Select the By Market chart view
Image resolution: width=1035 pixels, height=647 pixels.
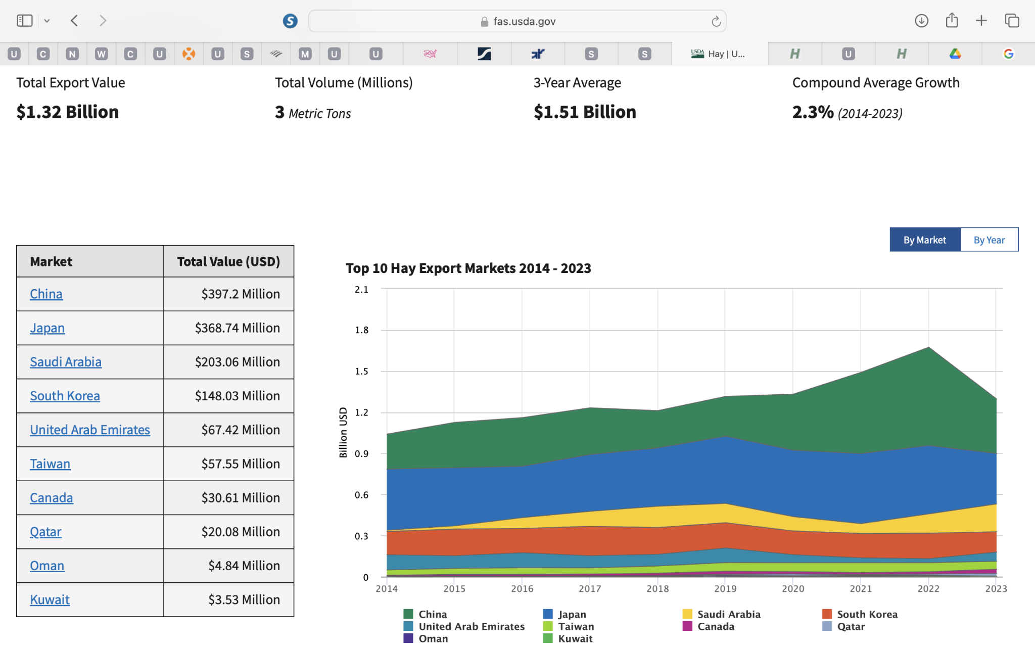coord(924,240)
